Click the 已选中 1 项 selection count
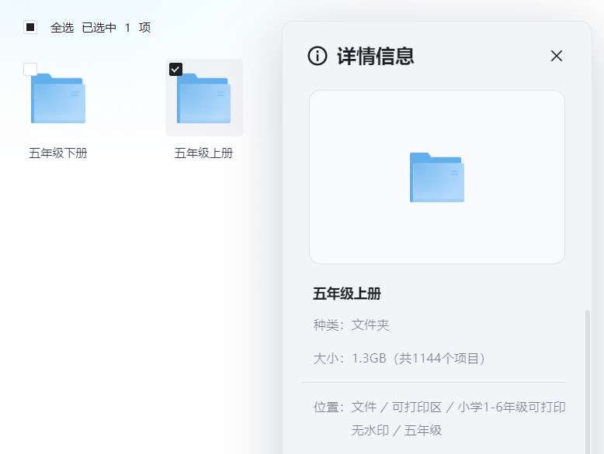Viewport: 604px width, 454px height. pos(116,27)
